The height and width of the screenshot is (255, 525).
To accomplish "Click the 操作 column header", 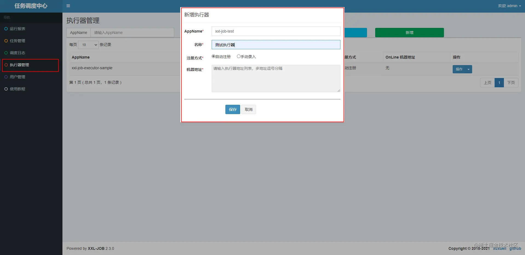I will [457, 57].
